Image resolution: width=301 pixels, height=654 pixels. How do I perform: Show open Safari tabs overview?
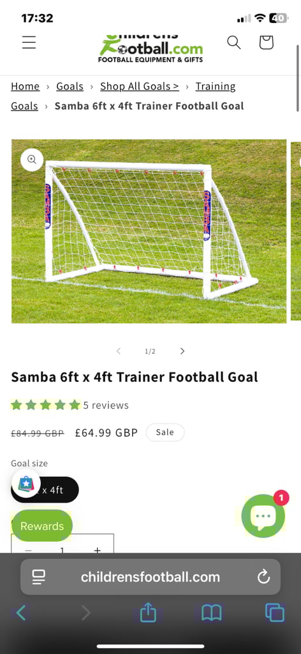pos(275,613)
